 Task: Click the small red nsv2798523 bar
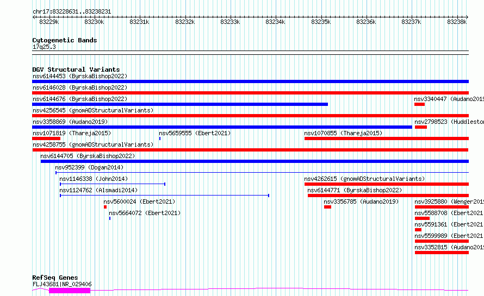point(421,127)
